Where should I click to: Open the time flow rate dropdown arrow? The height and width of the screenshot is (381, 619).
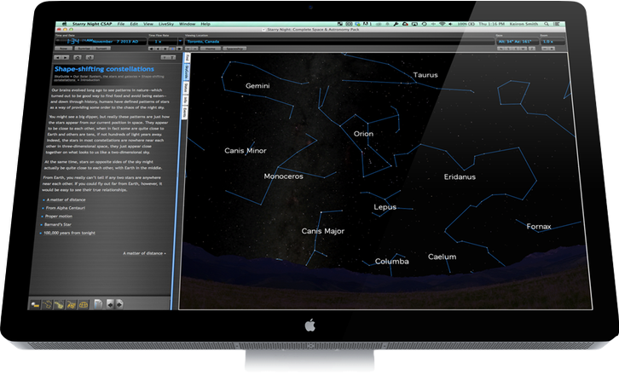tap(180, 41)
